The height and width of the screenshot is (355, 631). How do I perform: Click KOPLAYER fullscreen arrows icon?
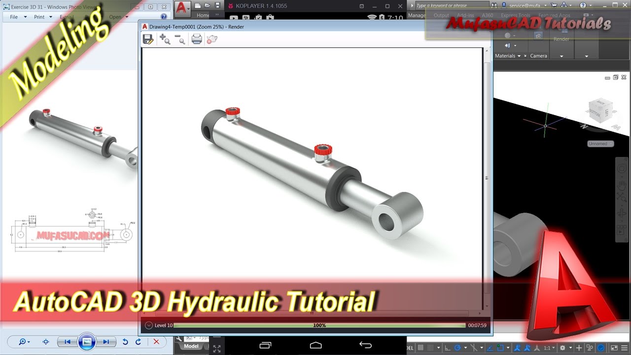[217, 349]
